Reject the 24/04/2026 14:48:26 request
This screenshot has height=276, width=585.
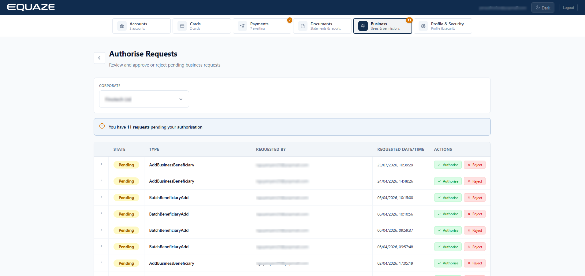tap(475, 181)
